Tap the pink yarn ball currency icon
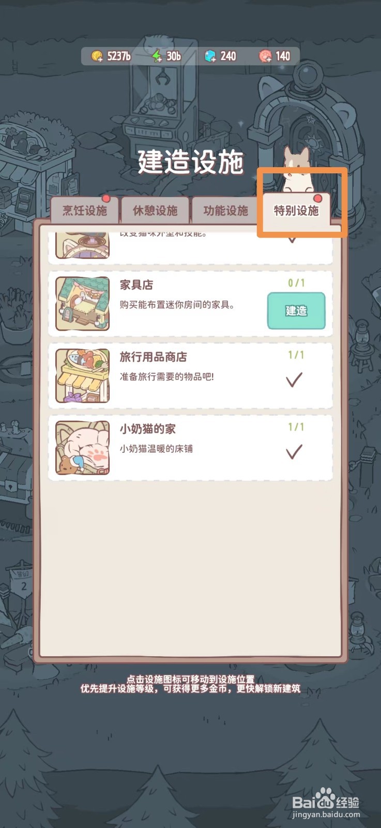This screenshot has height=828, width=381. tap(266, 56)
